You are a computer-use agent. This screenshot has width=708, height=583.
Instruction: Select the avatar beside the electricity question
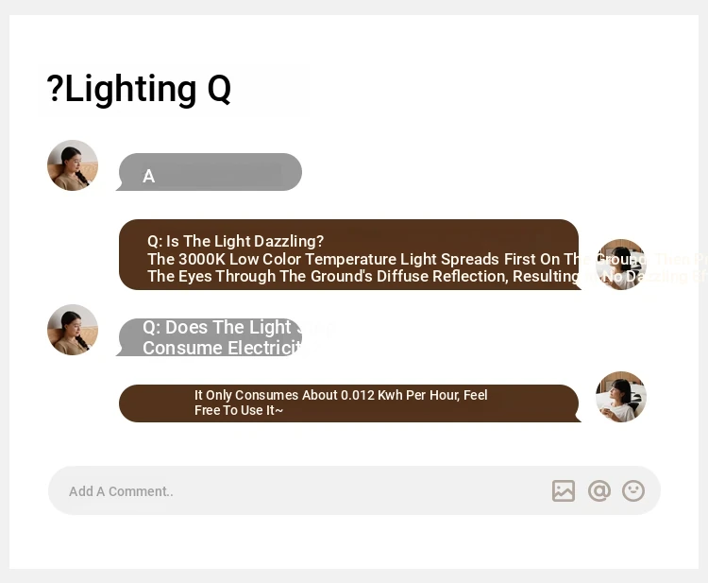(73, 330)
